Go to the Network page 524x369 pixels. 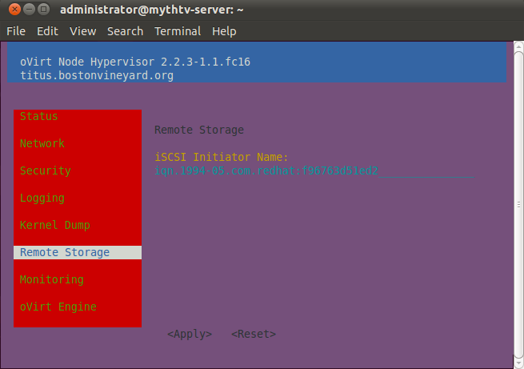[42, 144]
